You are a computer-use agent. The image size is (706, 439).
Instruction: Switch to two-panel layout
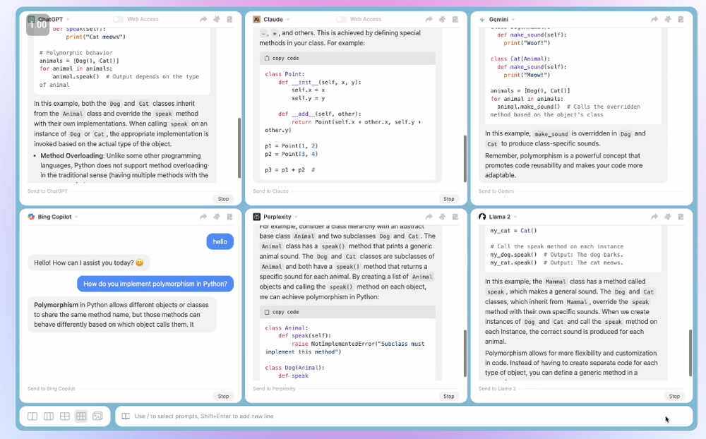[32, 416]
